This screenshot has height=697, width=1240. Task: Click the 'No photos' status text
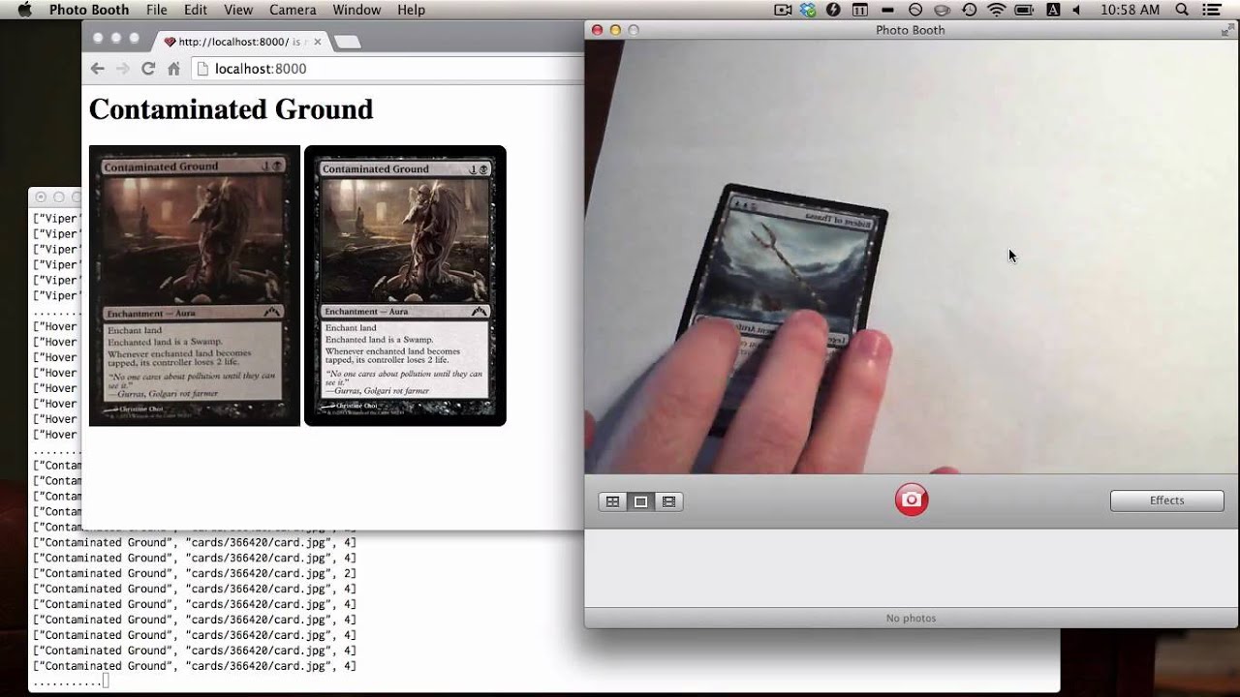911,618
